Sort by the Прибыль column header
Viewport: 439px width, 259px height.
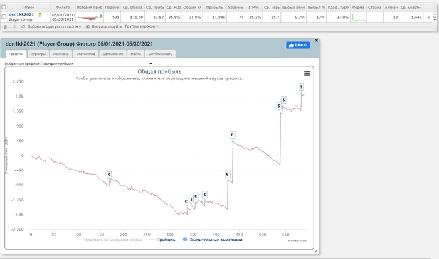coord(214,8)
